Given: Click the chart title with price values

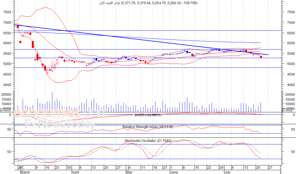Looking at the screenshot, I should [x=148, y=3].
